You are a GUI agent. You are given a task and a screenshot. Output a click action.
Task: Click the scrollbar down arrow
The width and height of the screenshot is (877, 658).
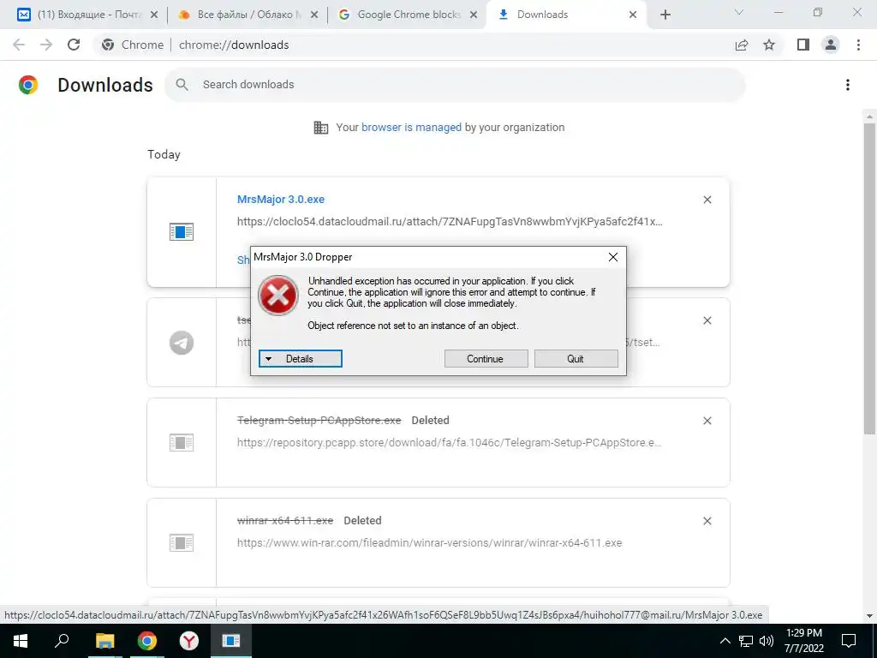click(869, 616)
